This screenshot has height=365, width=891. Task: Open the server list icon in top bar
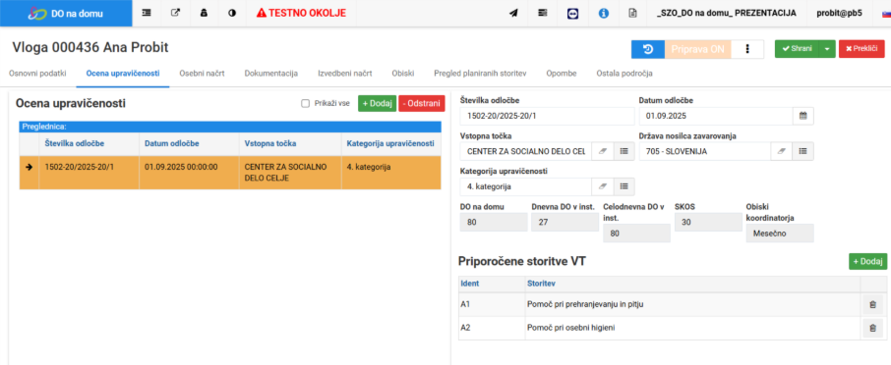tap(543, 13)
